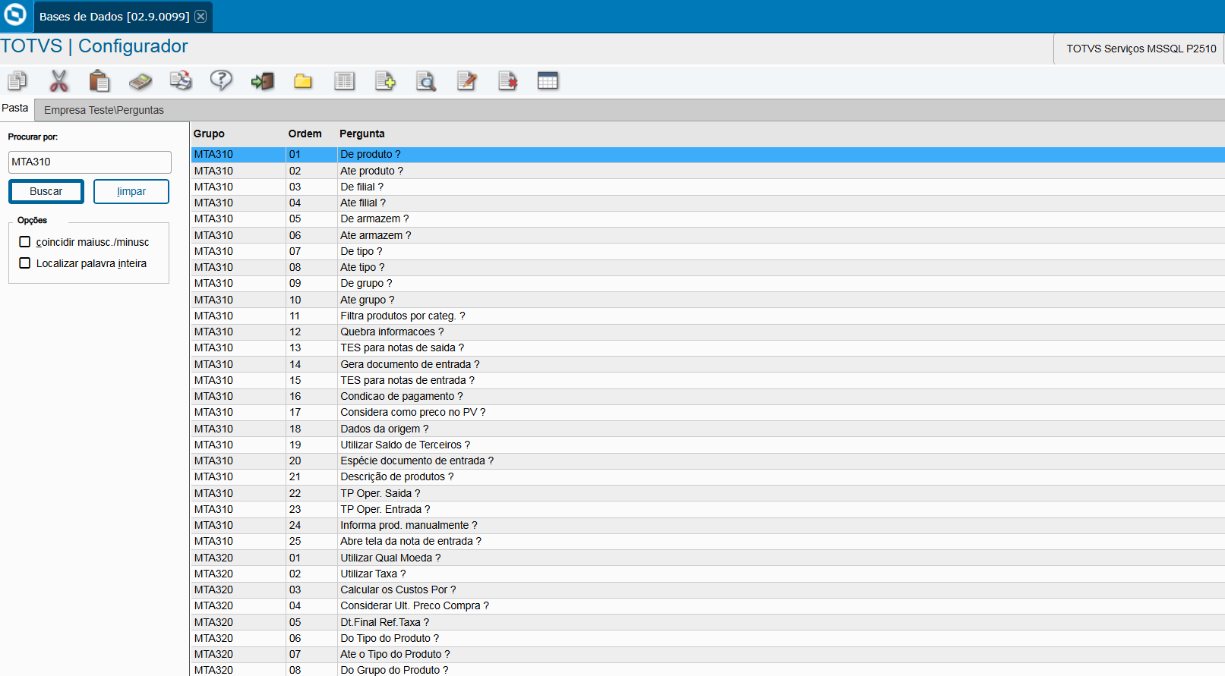The height and width of the screenshot is (676, 1225).
Task: Select the row 'De produto ?'
Action: pos(708,154)
